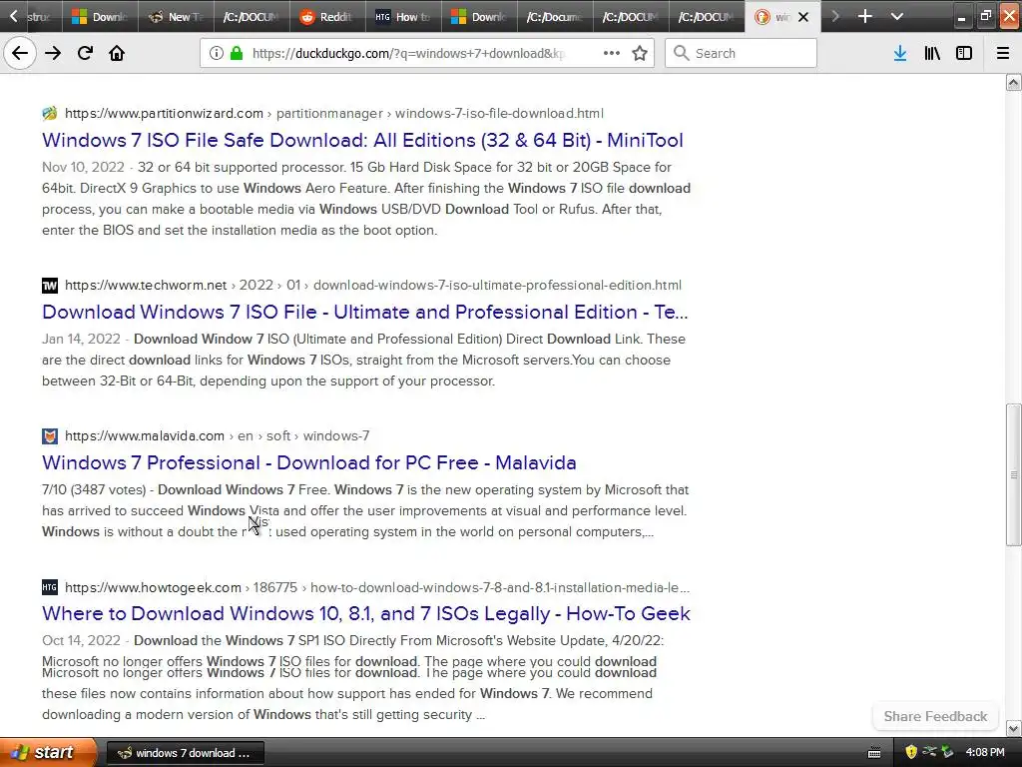
Task: Open the Firefox hamburger menu
Action: [1003, 53]
